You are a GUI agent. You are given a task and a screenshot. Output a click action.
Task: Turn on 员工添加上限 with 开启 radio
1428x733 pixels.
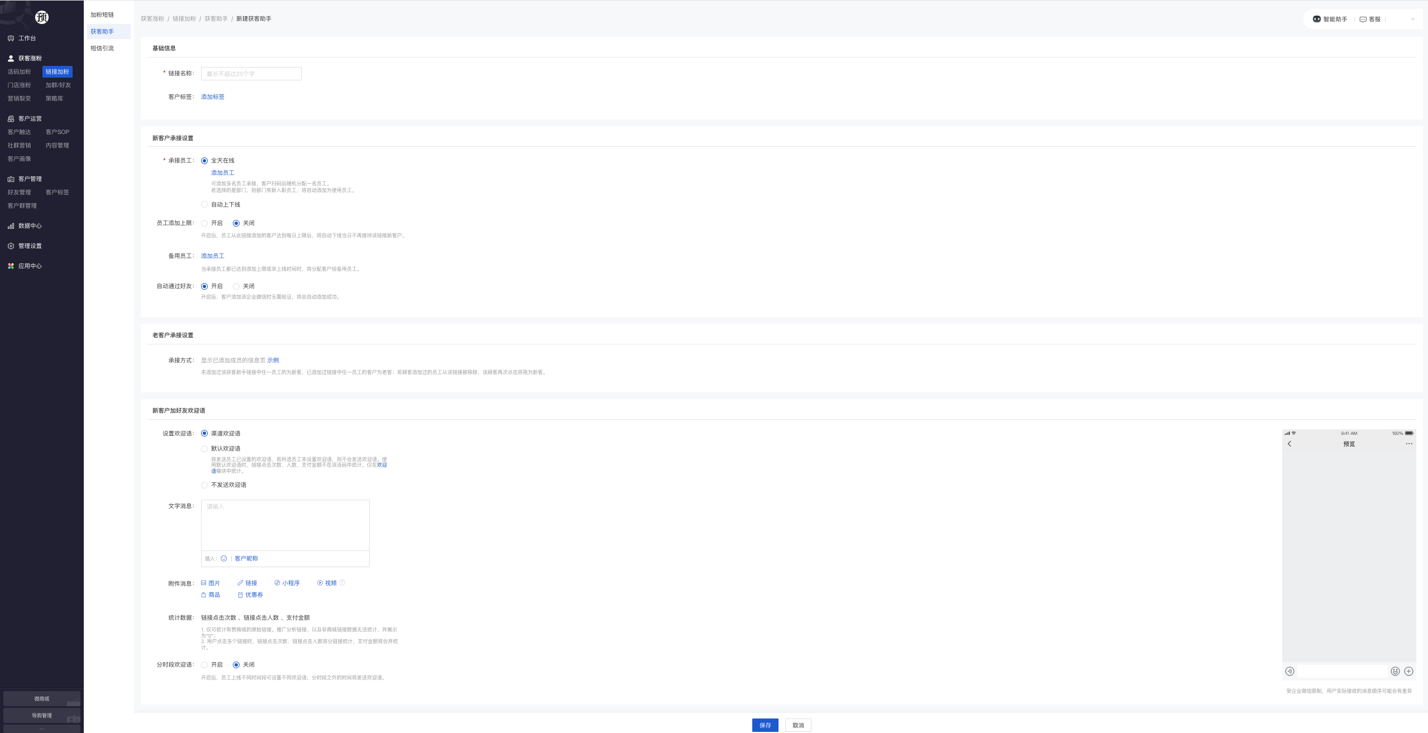(204, 223)
